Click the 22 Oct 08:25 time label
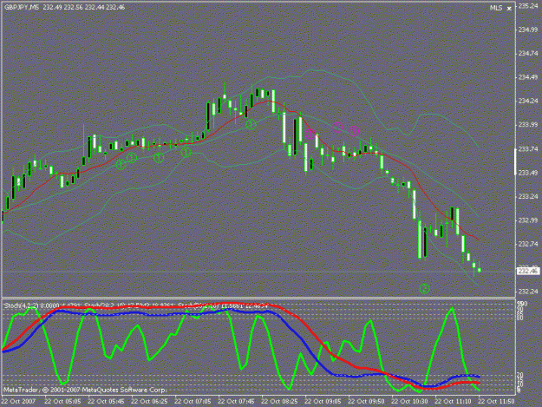The height and width of the screenshot is (407, 542). coord(279,401)
